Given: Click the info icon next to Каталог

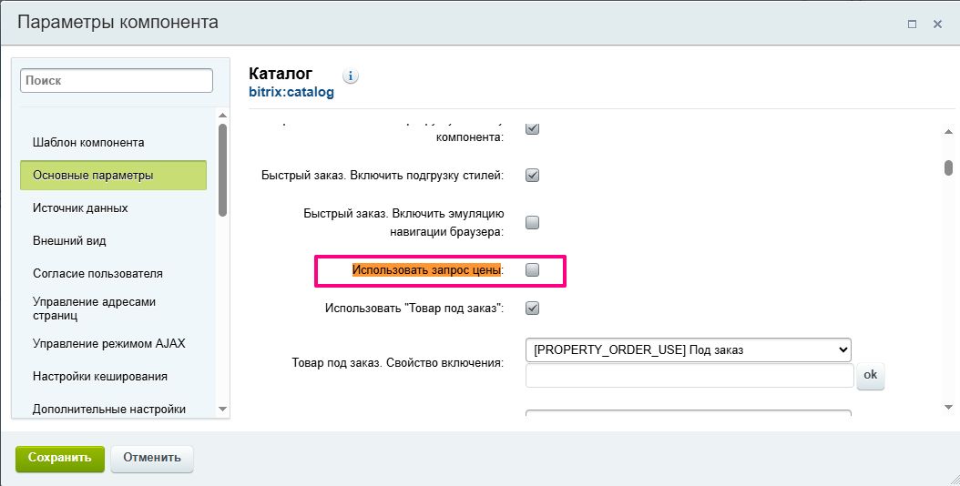Looking at the screenshot, I should 352,76.
